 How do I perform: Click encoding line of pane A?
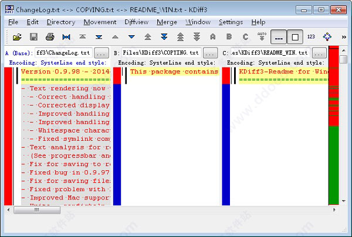pos(57,63)
